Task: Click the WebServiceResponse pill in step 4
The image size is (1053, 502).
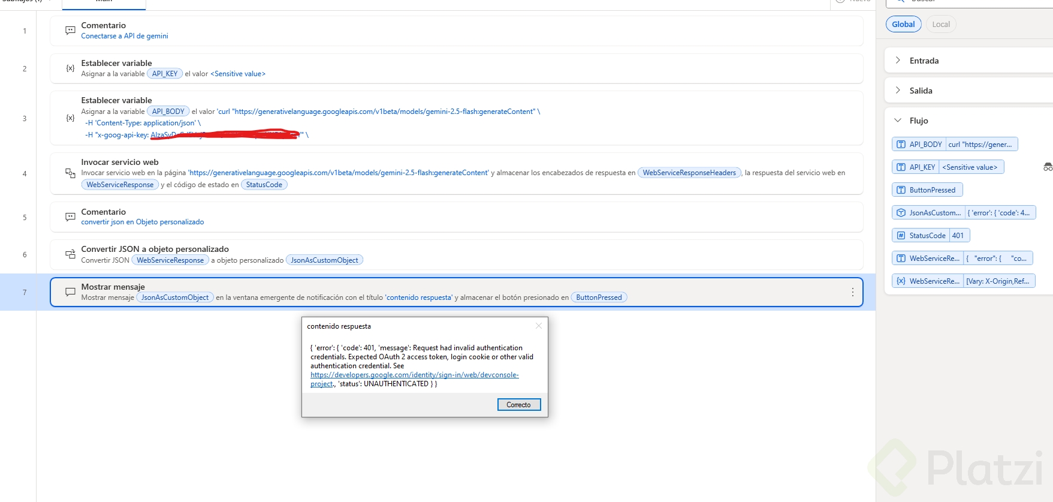Action: point(120,185)
